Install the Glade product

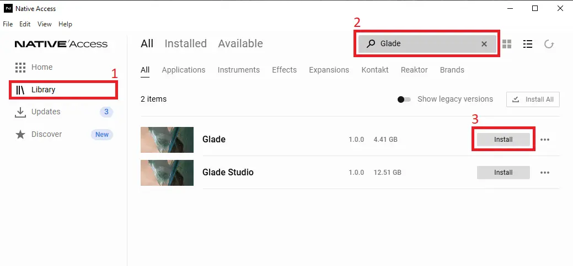pyautogui.click(x=503, y=140)
